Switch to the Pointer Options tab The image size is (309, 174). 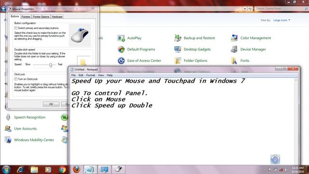click(41, 17)
